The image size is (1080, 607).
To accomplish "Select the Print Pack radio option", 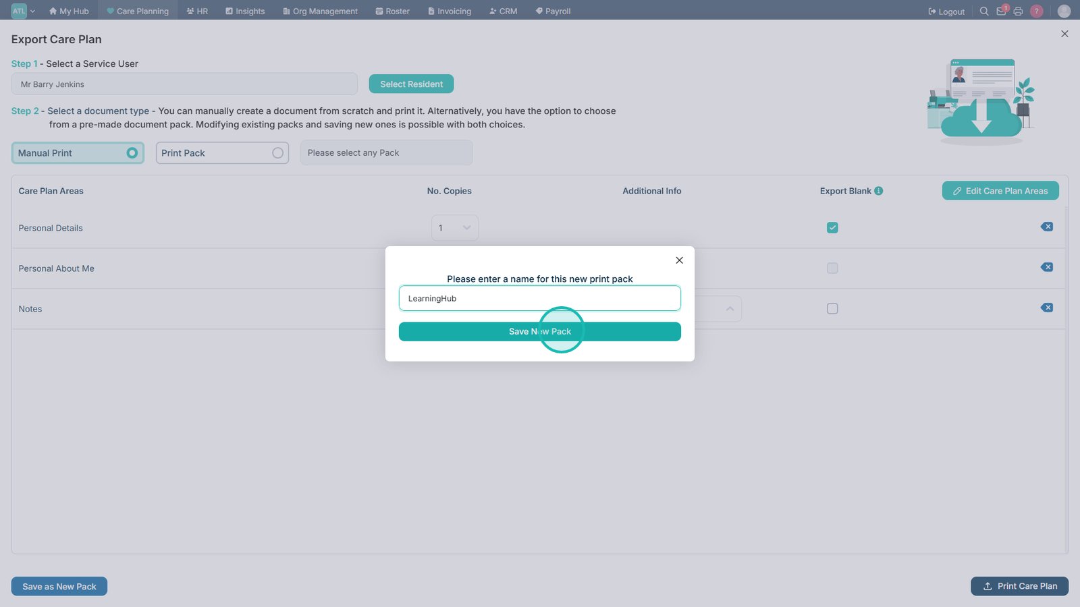I will click(x=222, y=153).
